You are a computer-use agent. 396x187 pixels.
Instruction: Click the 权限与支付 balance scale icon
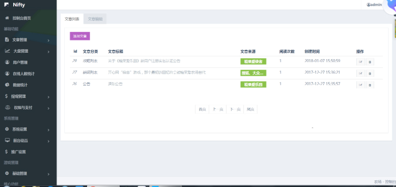[7, 108]
